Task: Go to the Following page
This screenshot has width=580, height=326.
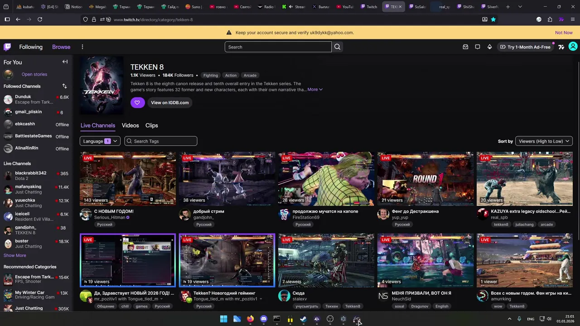Action: click(31, 47)
